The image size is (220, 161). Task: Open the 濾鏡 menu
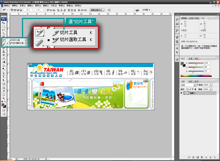[46, 6]
